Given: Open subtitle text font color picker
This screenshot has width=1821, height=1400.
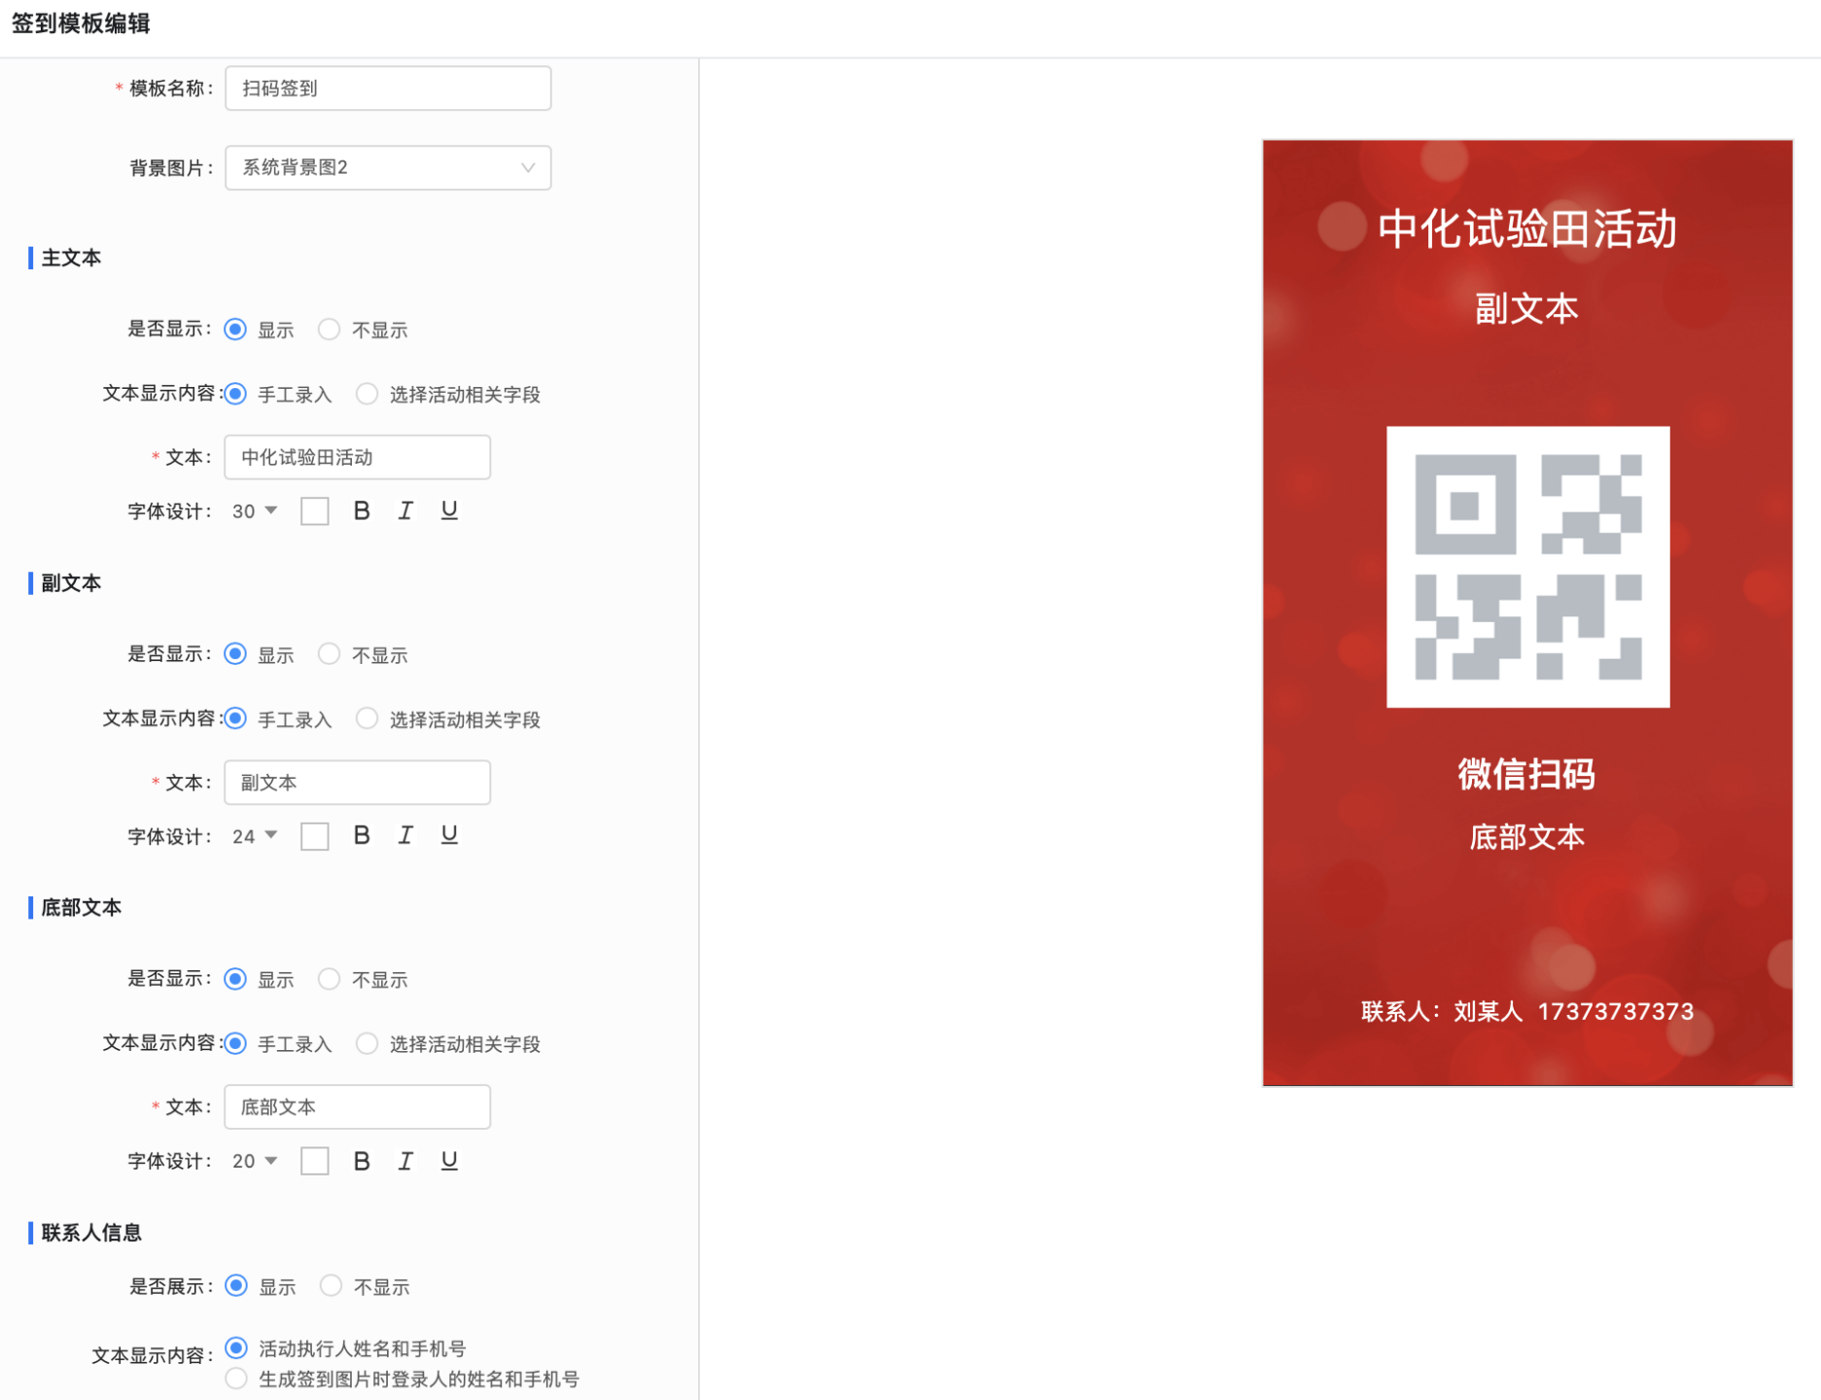Looking at the screenshot, I should coord(314,836).
